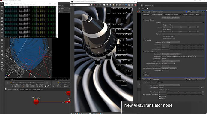
Task: Open the RGB color channel dropdown
Action: pos(80,5)
